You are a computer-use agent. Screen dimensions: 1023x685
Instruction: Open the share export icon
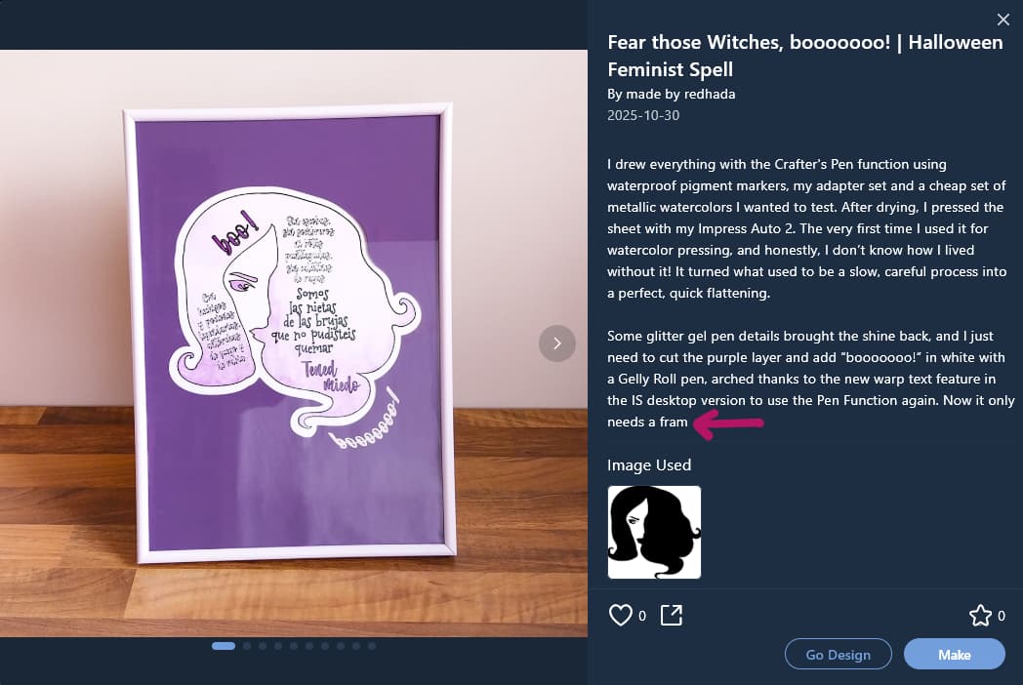(x=672, y=615)
